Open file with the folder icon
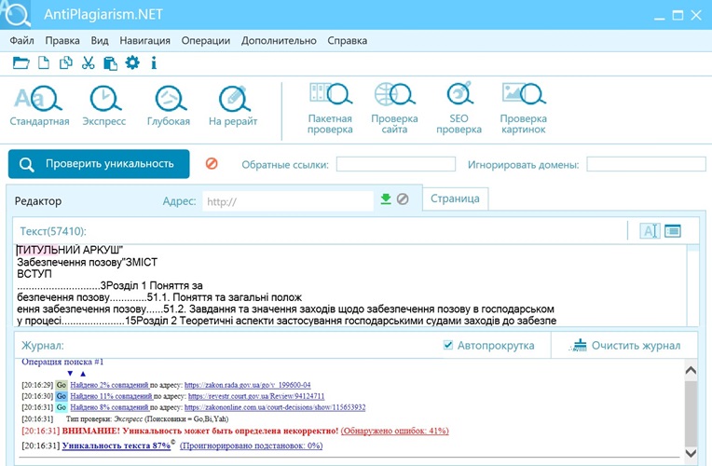 point(21,62)
